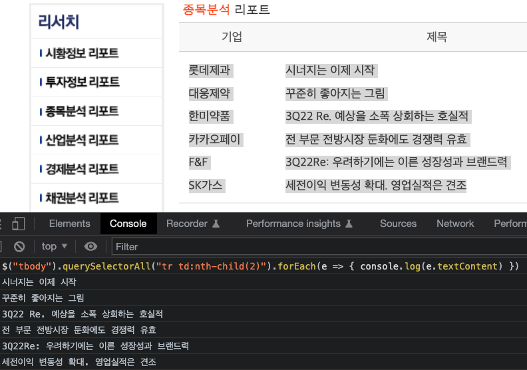Click the 리서치 sidebar heading

(59, 22)
